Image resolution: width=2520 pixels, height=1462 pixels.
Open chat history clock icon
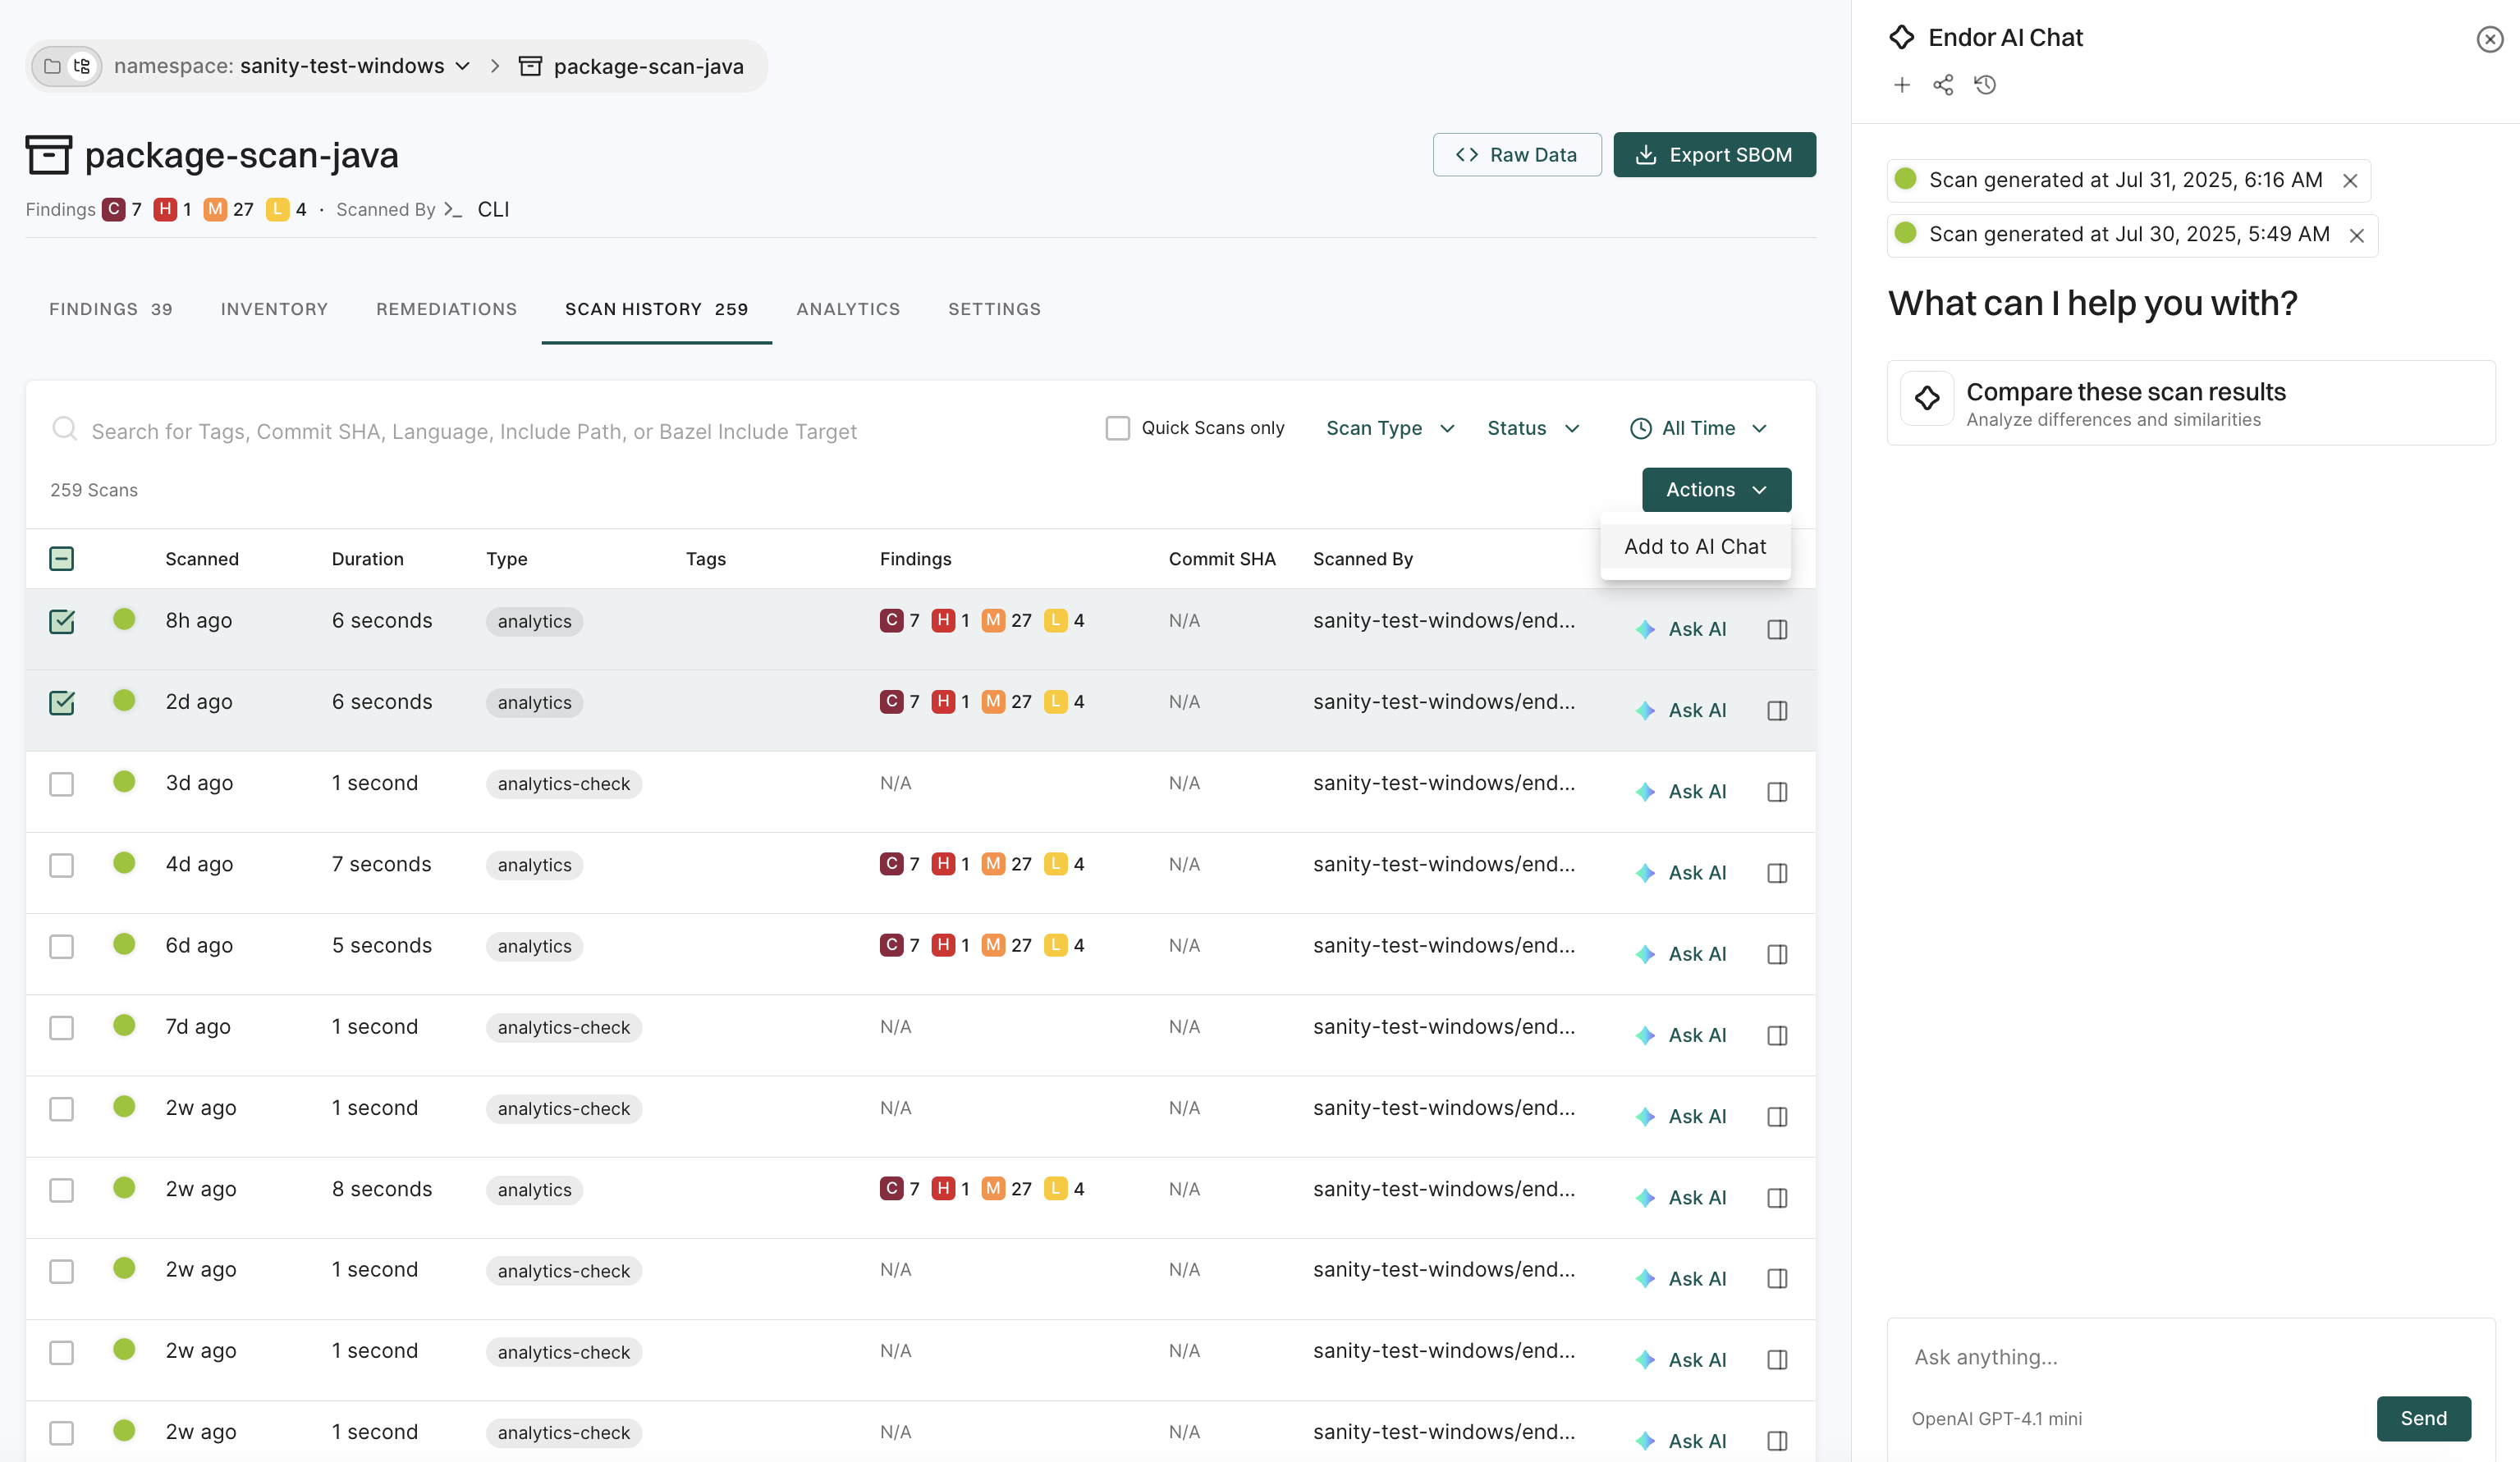tap(1985, 85)
